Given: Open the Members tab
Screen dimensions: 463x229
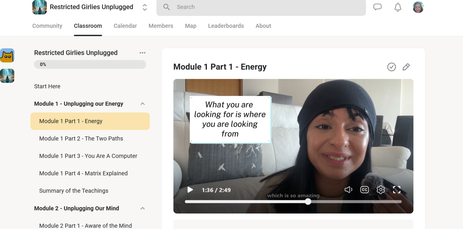Looking at the screenshot, I should tap(161, 26).
